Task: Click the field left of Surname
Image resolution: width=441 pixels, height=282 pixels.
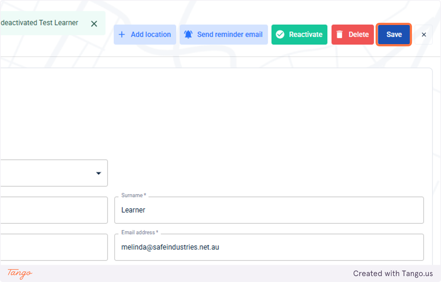Action: click(x=54, y=210)
